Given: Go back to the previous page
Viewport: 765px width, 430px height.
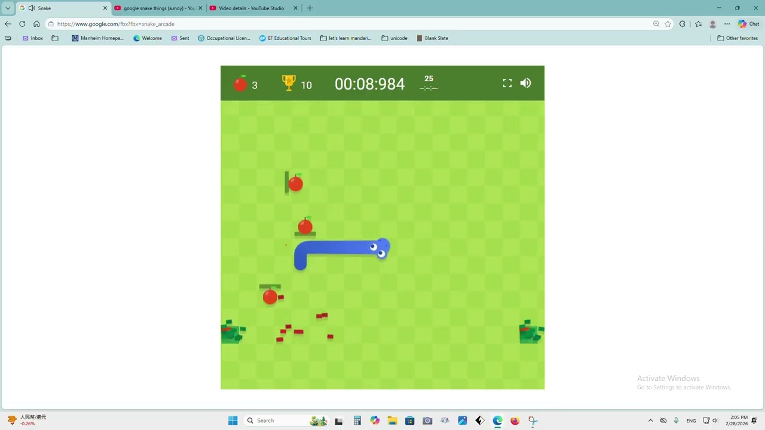Looking at the screenshot, I should (8, 24).
